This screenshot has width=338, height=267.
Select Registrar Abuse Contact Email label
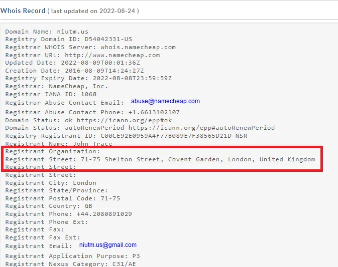point(65,103)
